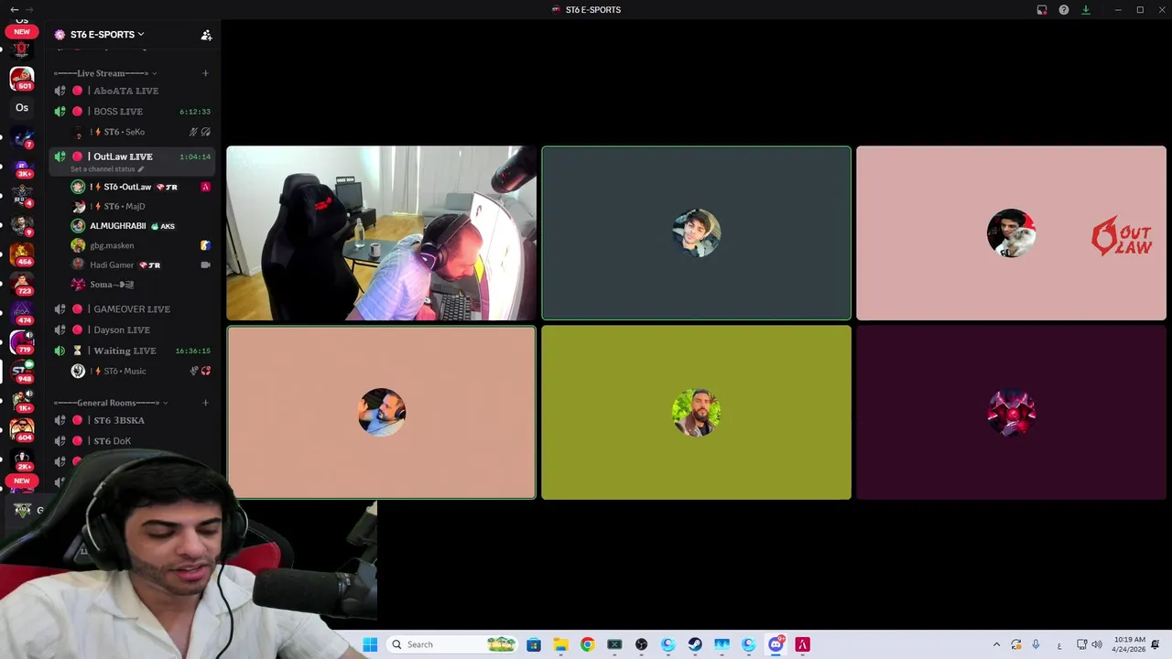Click the activity badge next to gbg.masken
This screenshot has height=659, width=1172.
(x=205, y=245)
